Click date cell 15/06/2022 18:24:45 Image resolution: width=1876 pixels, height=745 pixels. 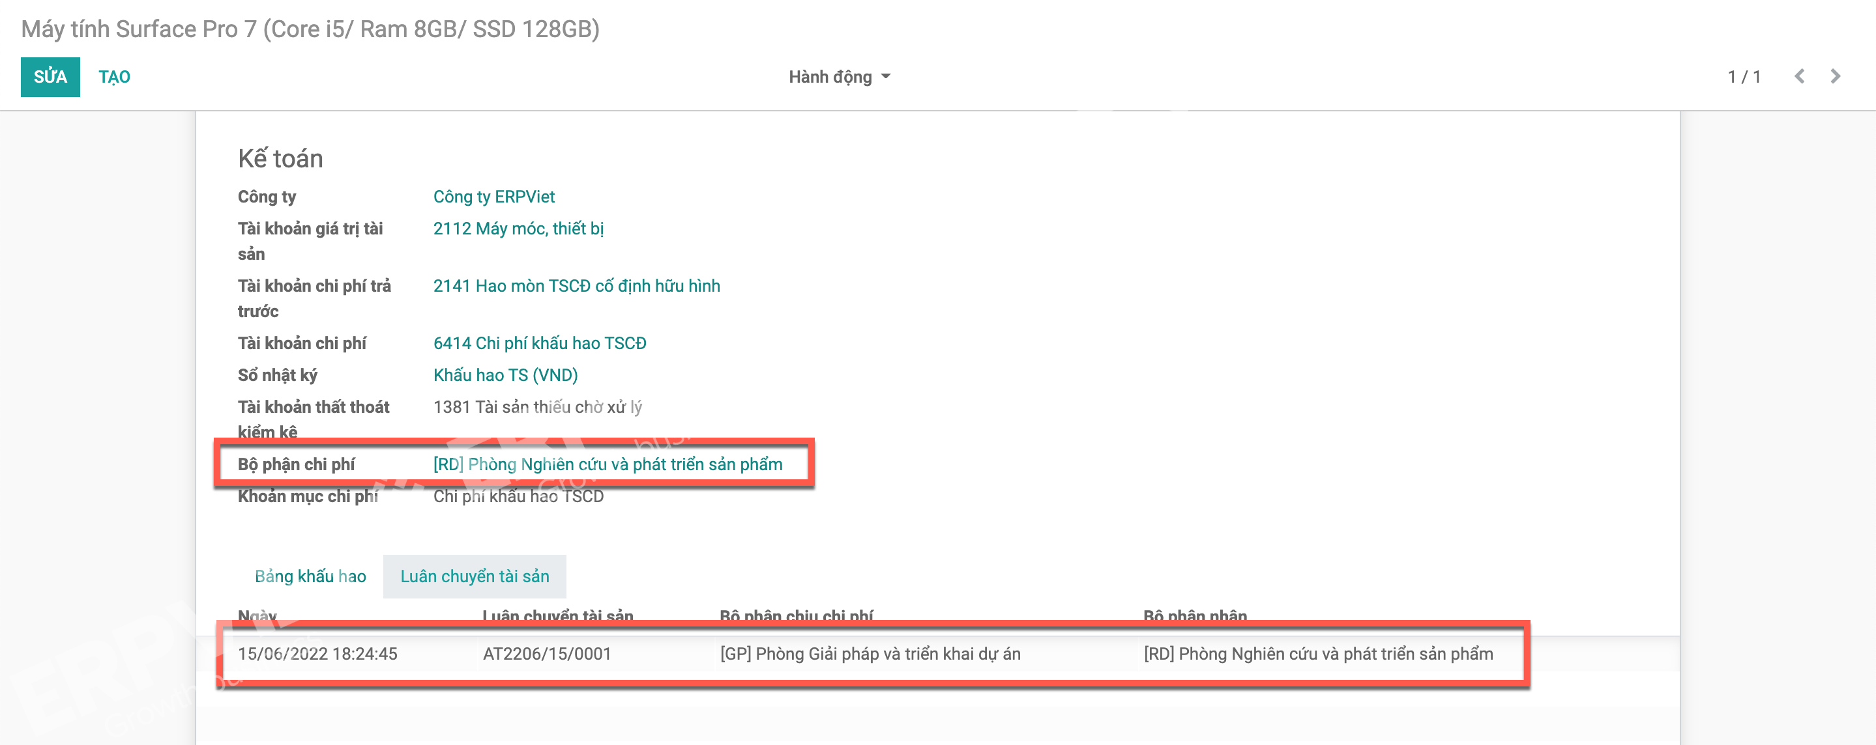[317, 654]
